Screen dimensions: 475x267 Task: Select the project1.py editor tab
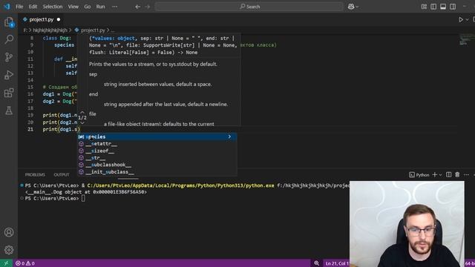point(42,19)
